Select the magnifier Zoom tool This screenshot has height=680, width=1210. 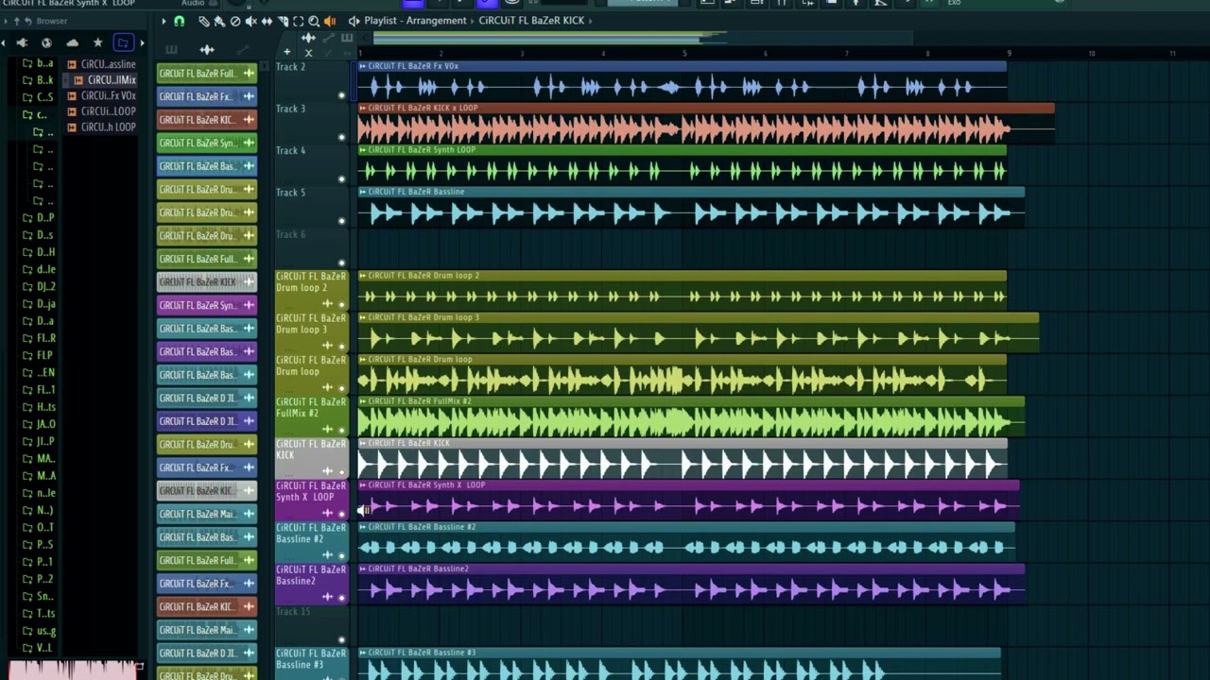(314, 21)
